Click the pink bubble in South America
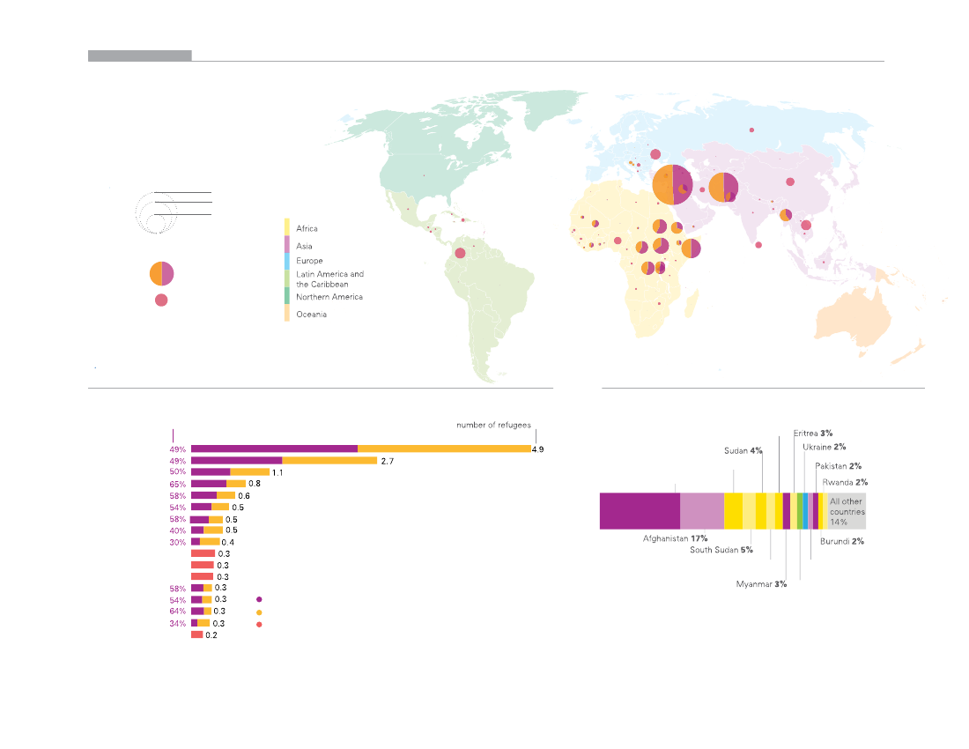 point(460,253)
